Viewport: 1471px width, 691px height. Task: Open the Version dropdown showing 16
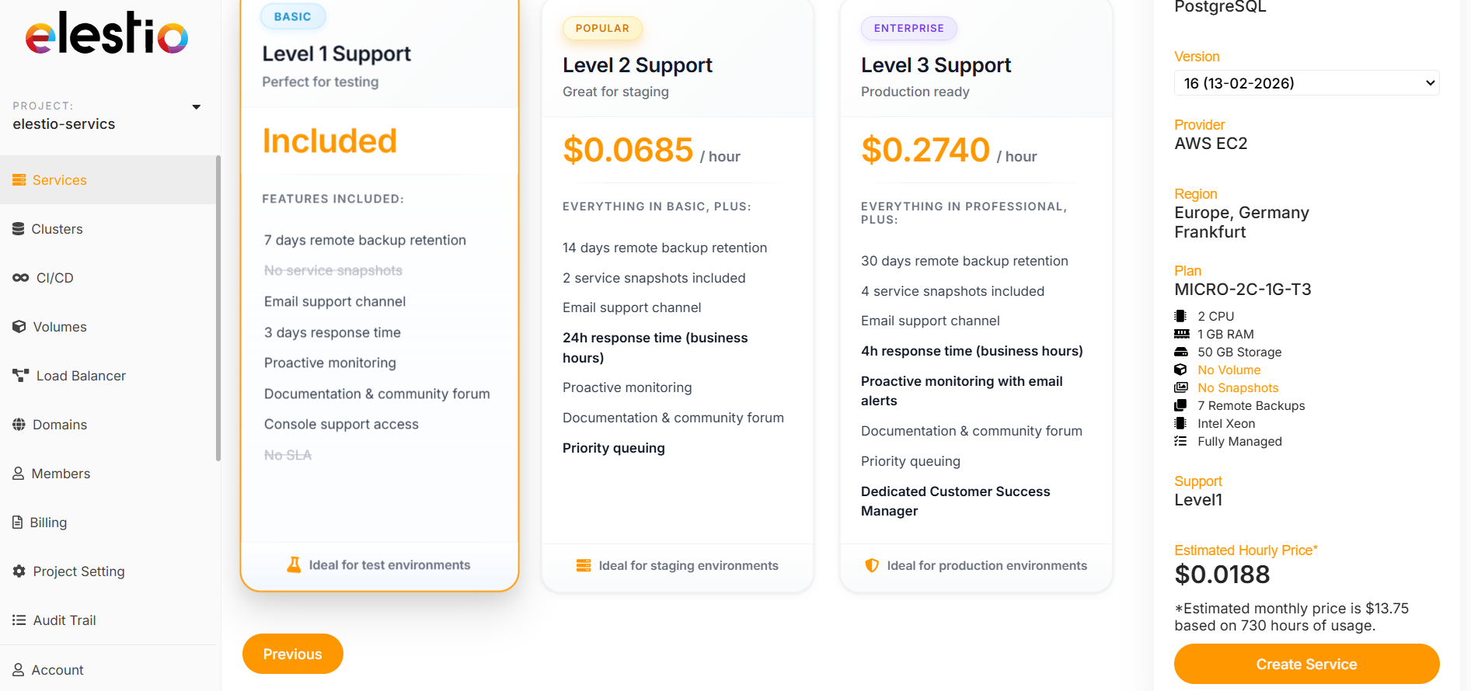click(1306, 83)
